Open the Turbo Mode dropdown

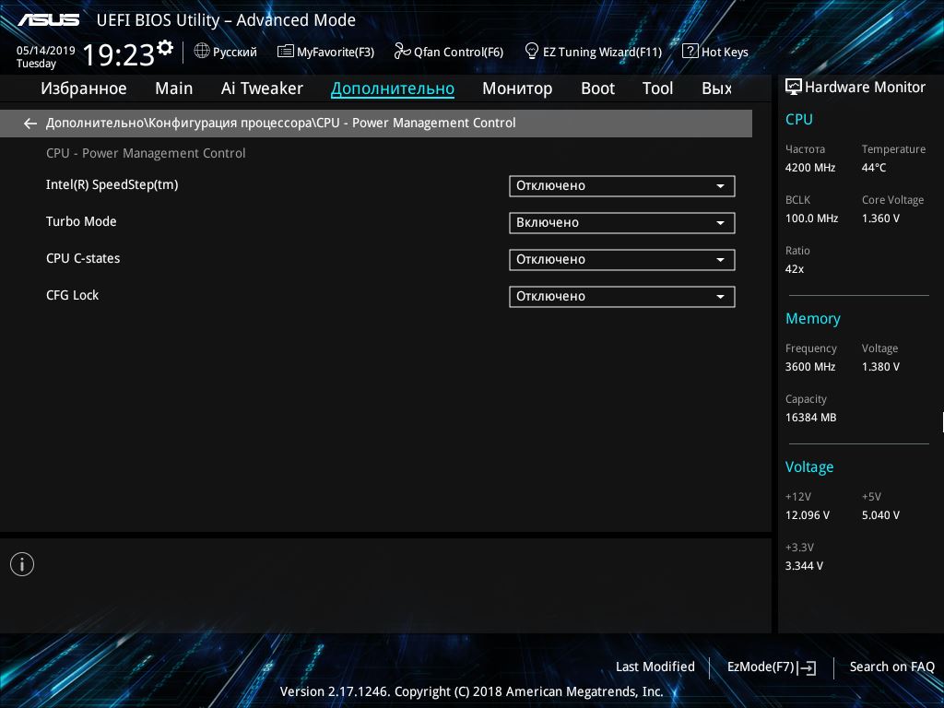pyautogui.click(x=622, y=223)
